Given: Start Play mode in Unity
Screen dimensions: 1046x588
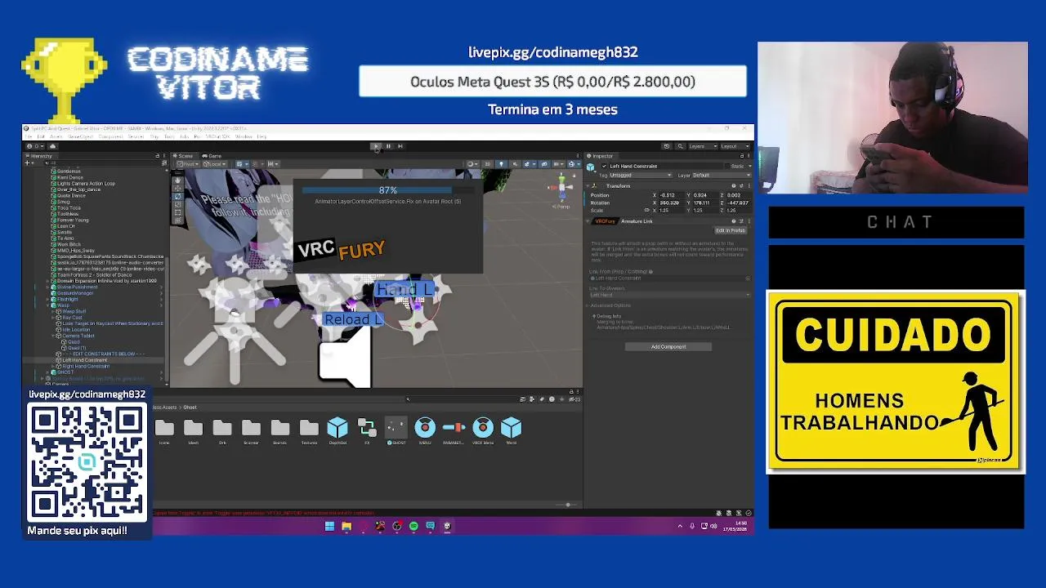Looking at the screenshot, I should click(376, 146).
